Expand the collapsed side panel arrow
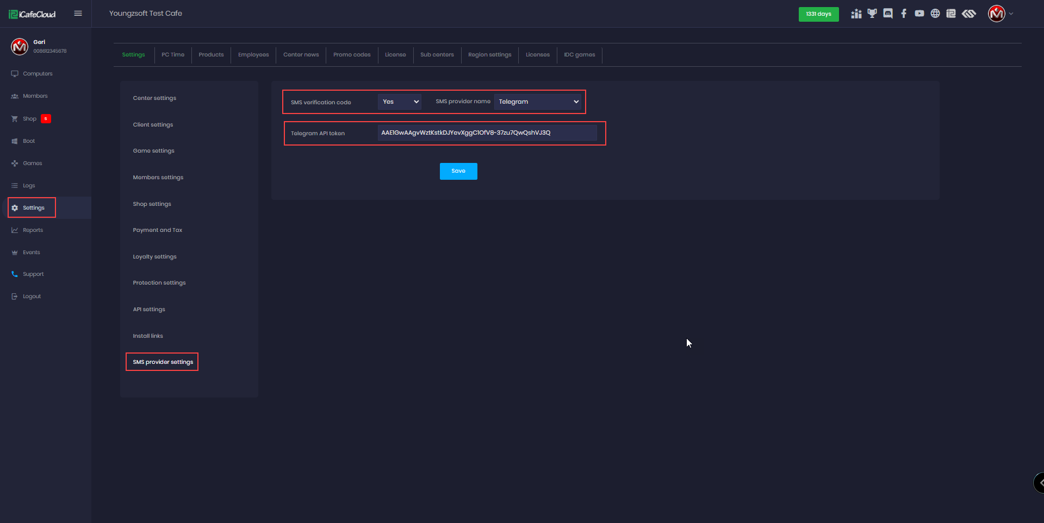Viewport: 1044px width, 523px height. point(1040,482)
